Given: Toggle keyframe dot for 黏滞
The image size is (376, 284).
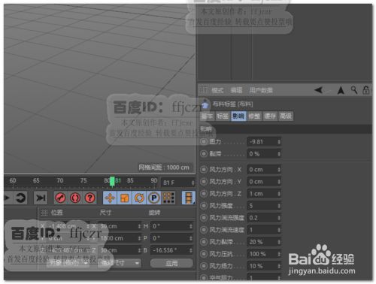Looking at the screenshot, I should (204, 154).
